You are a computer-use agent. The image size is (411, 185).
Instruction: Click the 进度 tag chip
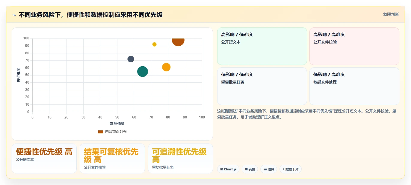click(269, 169)
